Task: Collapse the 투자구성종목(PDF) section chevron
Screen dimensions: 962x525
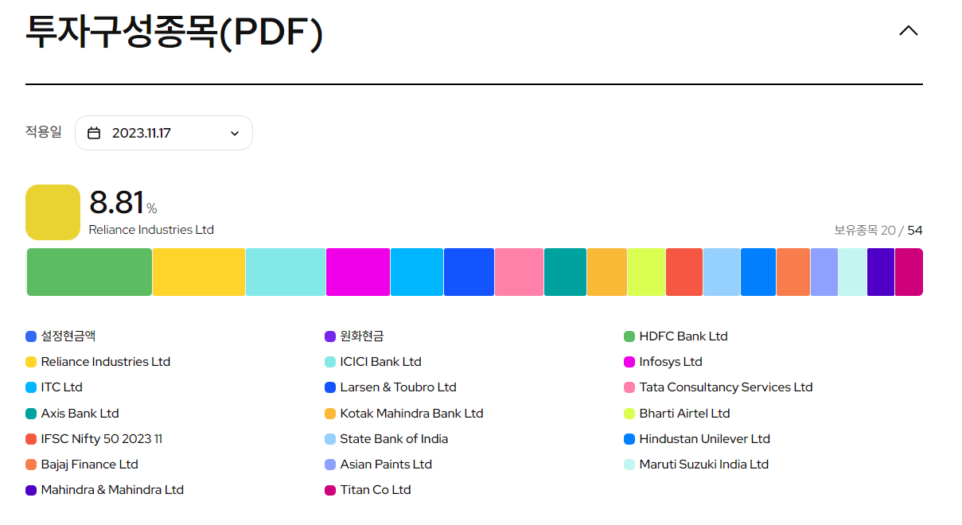Action: coord(908,31)
